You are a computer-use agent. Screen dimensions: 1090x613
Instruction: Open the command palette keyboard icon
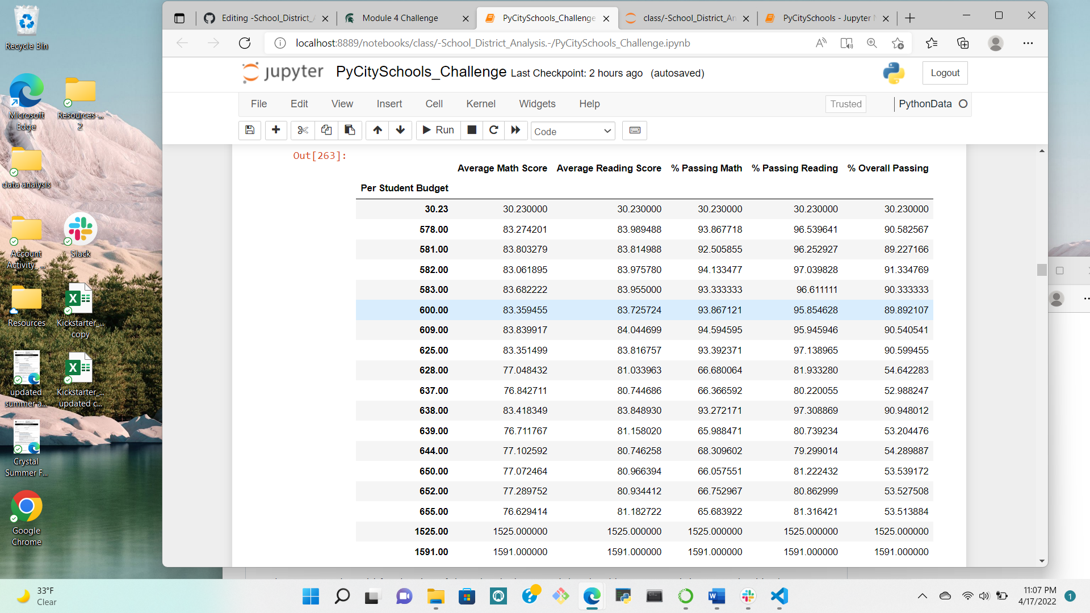click(x=634, y=131)
